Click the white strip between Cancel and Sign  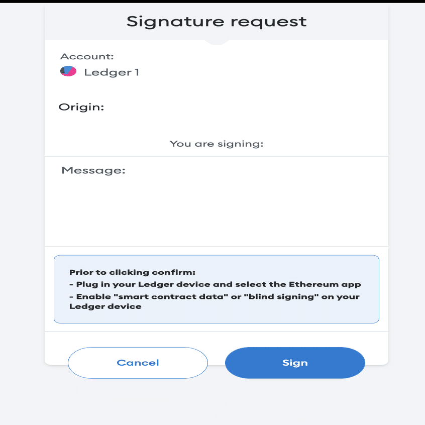click(x=217, y=363)
